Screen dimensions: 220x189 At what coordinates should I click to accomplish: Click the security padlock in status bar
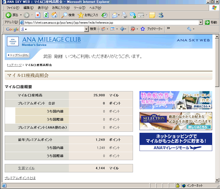pyautogui.click(x=177, y=185)
